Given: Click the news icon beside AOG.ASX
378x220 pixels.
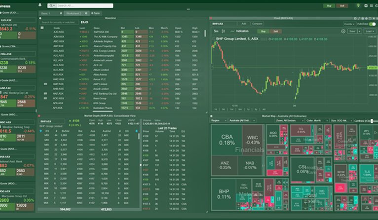Looking at the screenshot, I should tap(45, 98).
